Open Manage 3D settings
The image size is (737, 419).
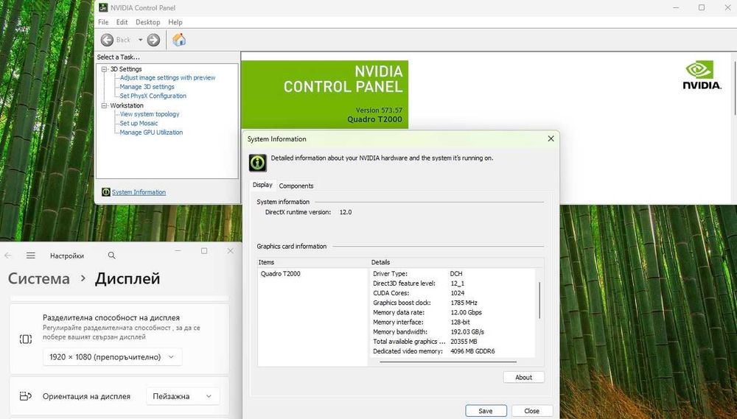click(147, 87)
